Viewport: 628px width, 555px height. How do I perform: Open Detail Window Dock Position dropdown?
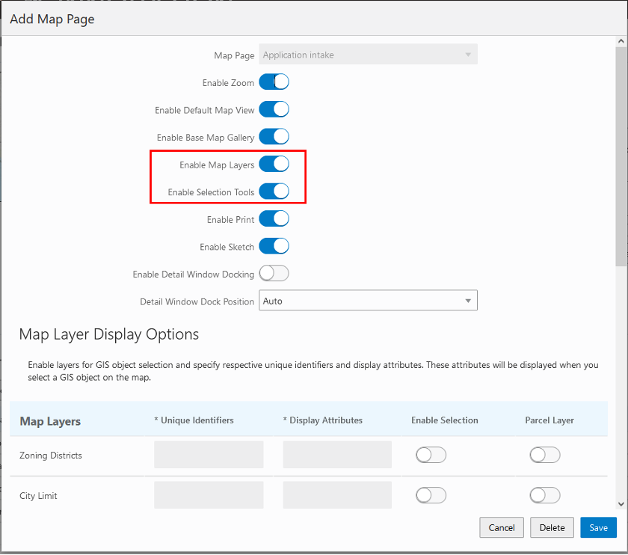click(368, 301)
